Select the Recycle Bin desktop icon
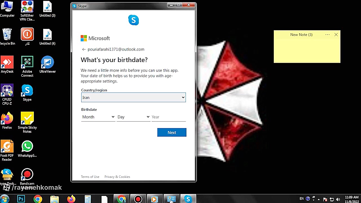 point(7,37)
